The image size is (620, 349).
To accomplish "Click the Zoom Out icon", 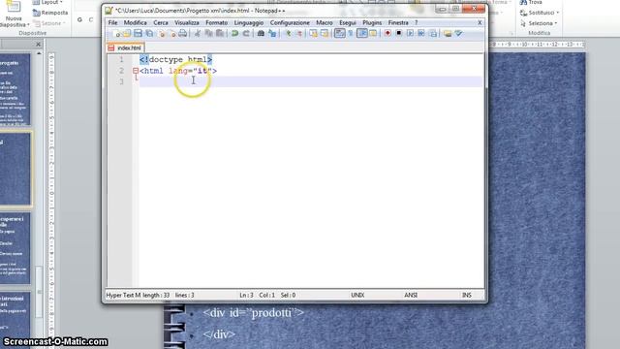I will point(299,34).
